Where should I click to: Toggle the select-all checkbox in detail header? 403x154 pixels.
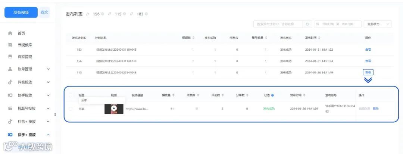[x=71, y=95]
